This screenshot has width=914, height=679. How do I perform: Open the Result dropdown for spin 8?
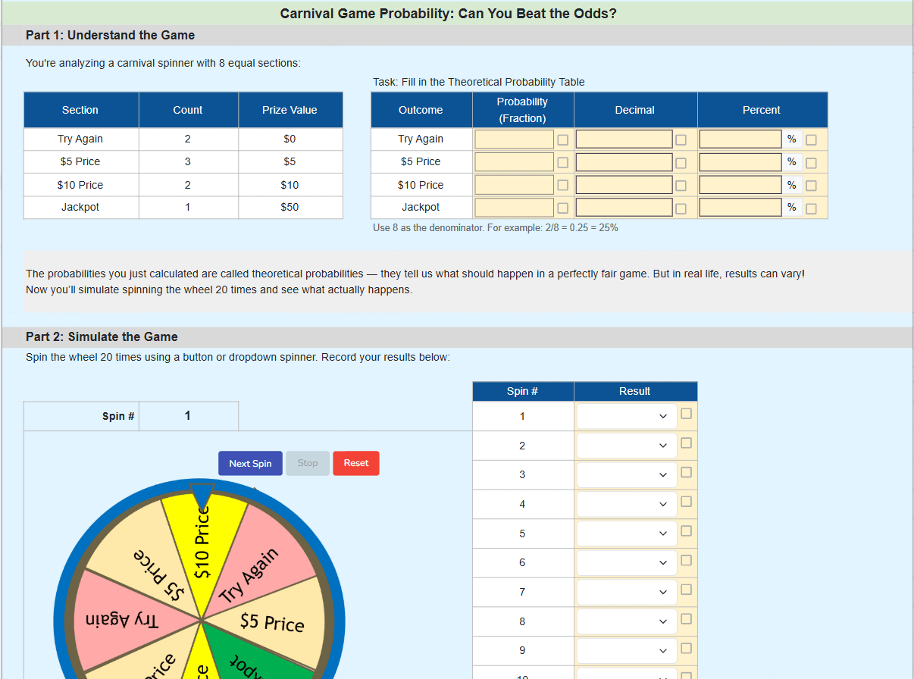627,621
